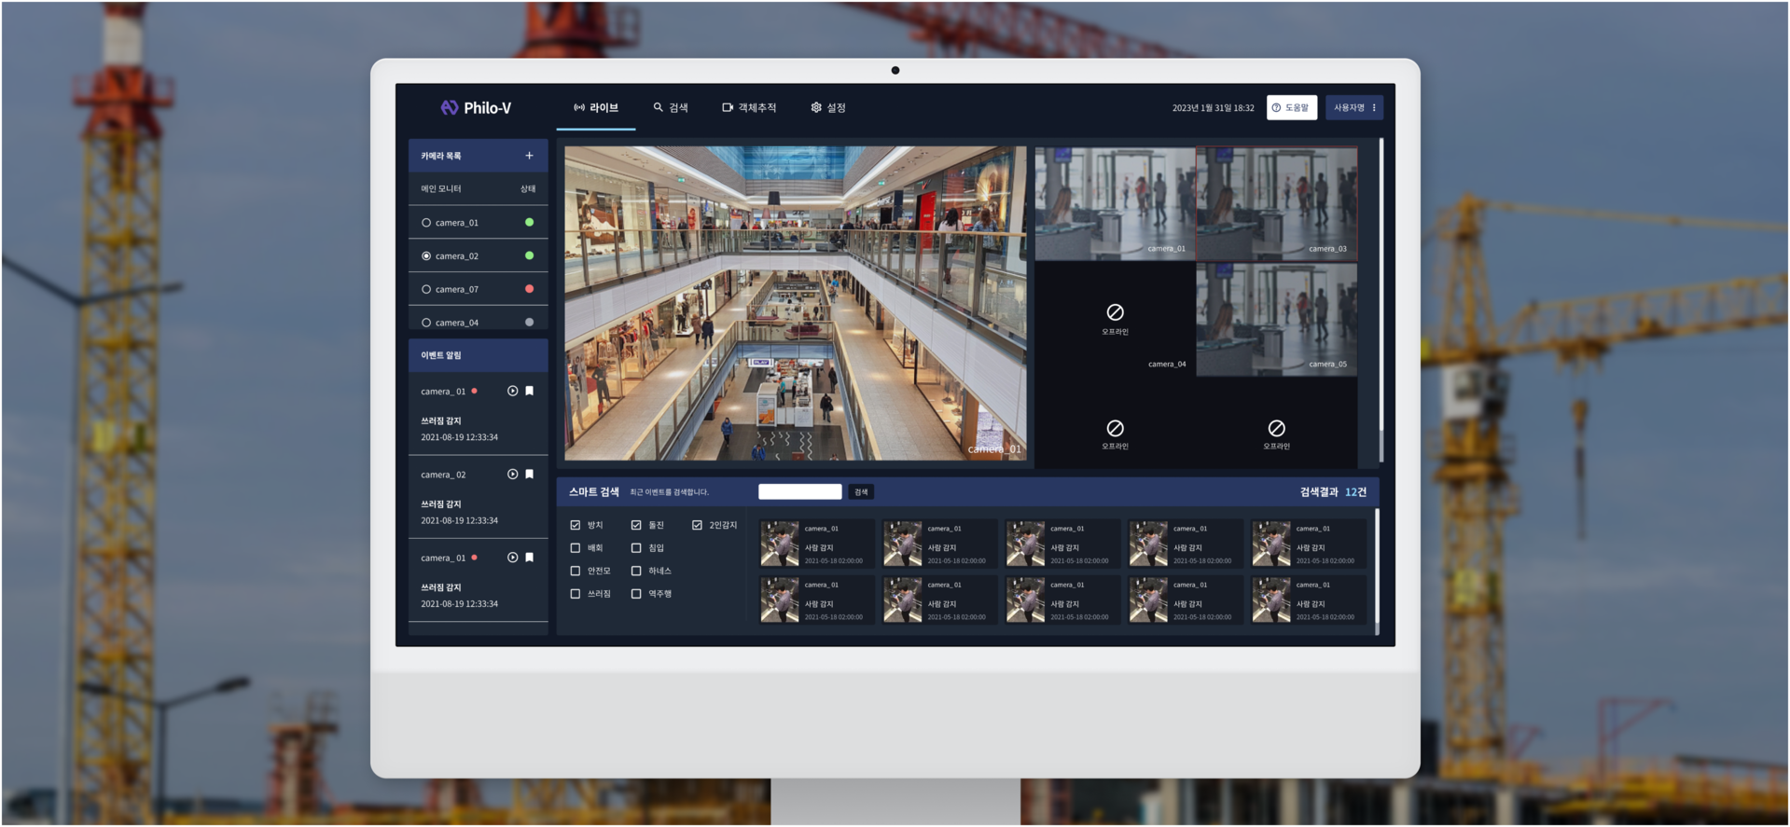Select the camera_05 video tile

[x=1277, y=319]
